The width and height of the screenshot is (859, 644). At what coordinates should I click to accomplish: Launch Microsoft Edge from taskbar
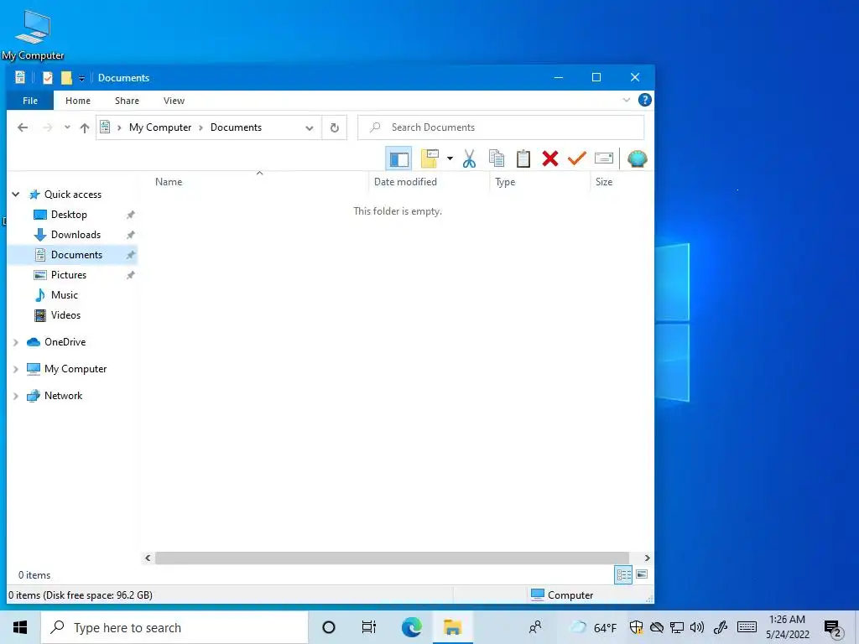pos(411,627)
